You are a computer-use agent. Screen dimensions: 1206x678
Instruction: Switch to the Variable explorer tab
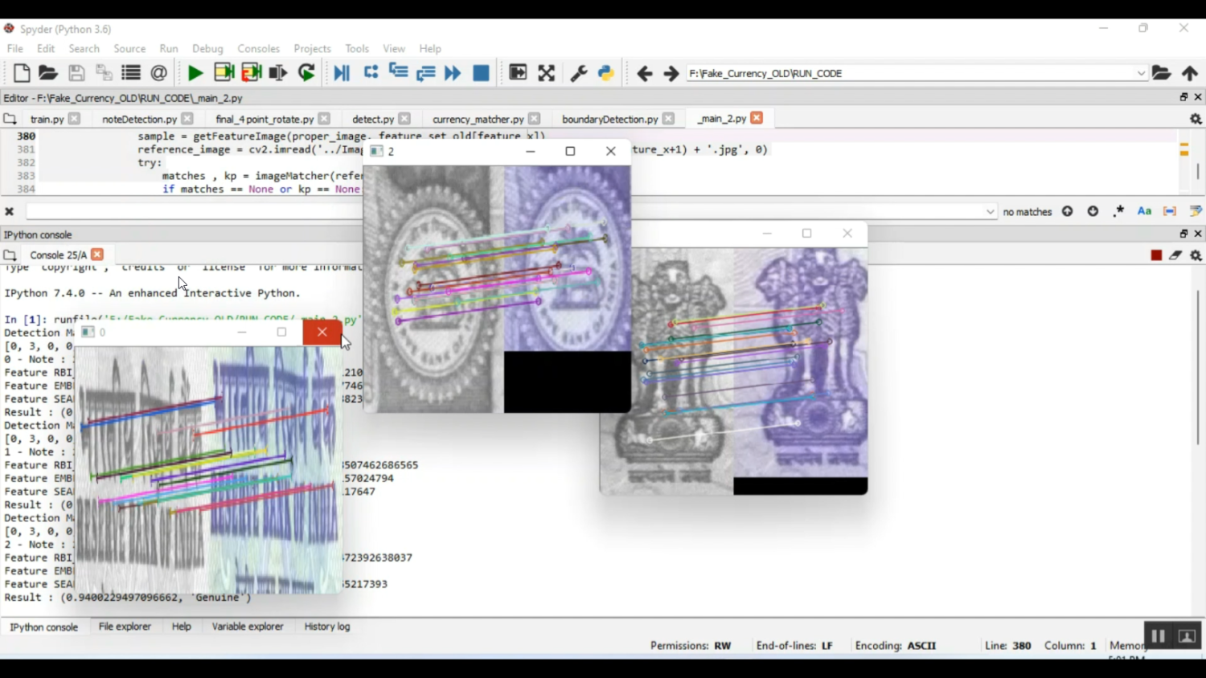coord(247,627)
